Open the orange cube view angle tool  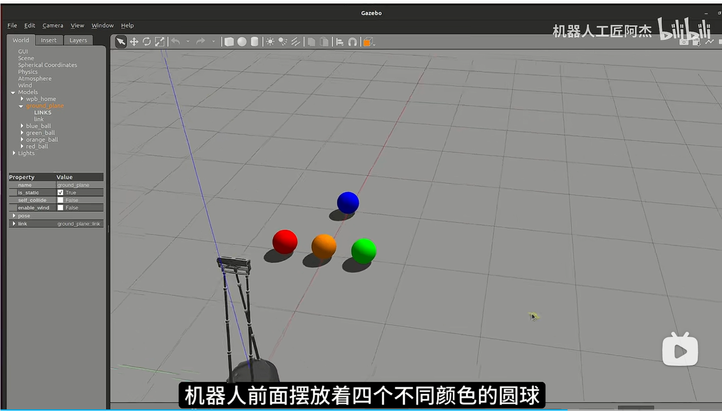(368, 42)
